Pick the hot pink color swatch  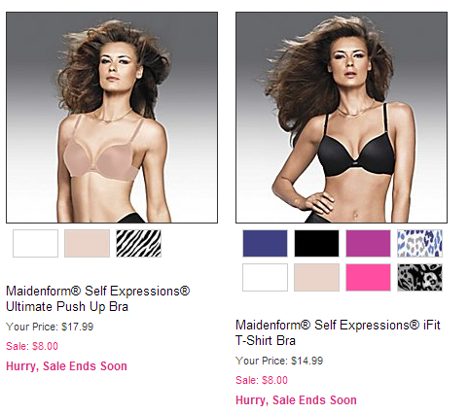tap(368, 277)
